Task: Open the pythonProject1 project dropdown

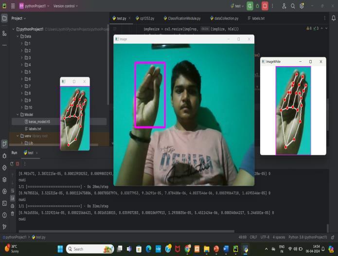Action: click(x=34, y=6)
